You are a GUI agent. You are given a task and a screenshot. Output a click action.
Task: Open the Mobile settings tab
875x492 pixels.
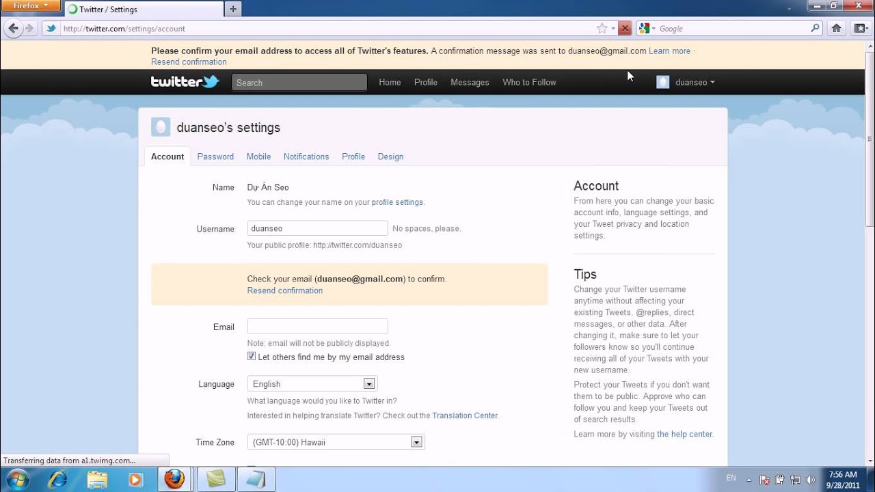tap(258, 156)
